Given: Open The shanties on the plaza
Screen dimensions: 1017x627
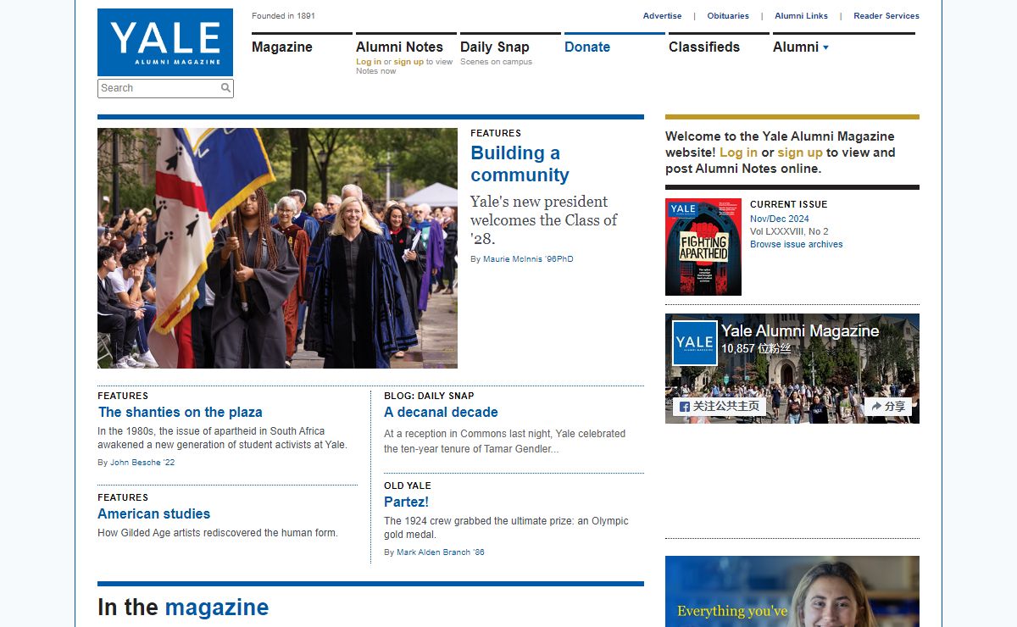Looking at the screenshot, I should pos(181,413).
